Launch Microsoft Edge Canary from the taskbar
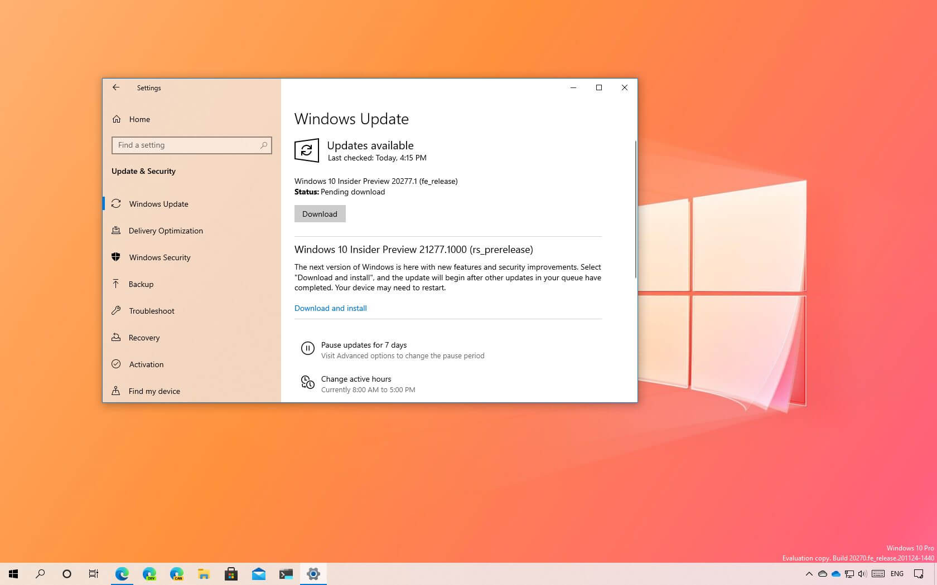Viewport: 937px width, 585px height. 177,574
